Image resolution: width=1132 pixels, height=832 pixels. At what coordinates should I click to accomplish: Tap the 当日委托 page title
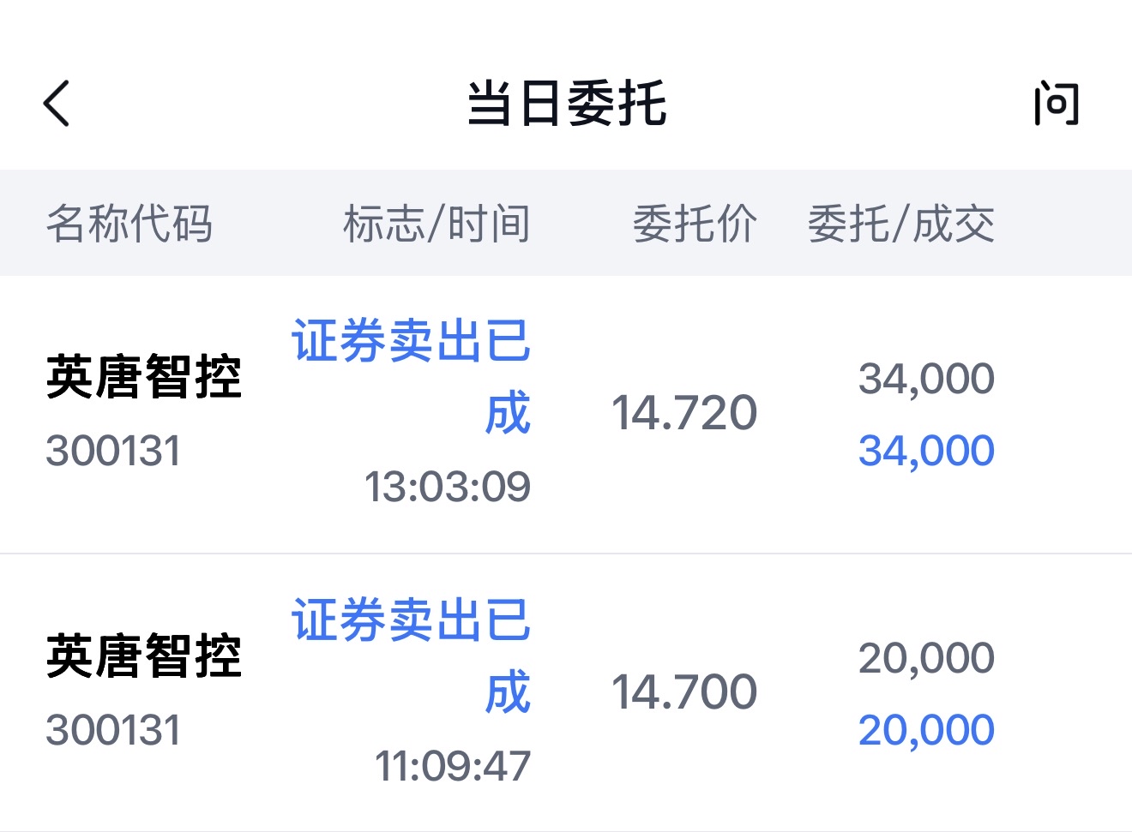(567, 104)
